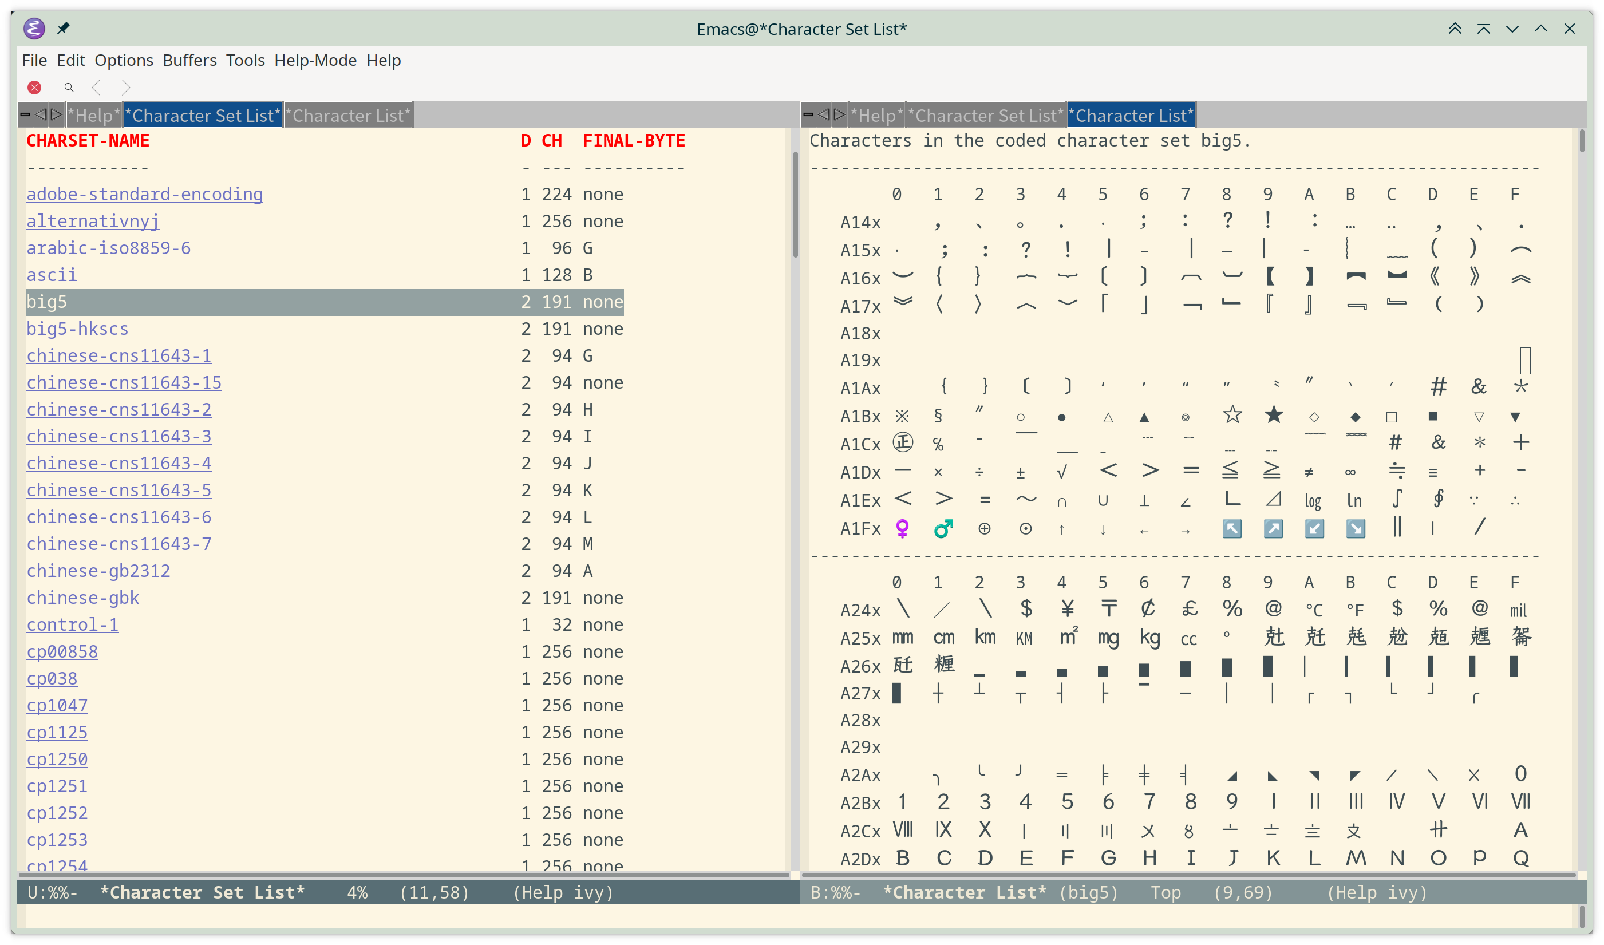Open the Buffers menu
This screenshot has height=945, width=1604.
tap(189, 60)
